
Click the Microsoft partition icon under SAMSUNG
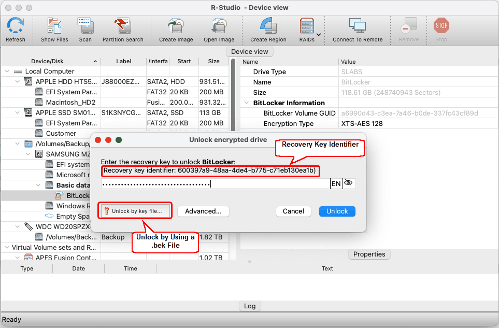pyautogui.click(x=49, y=175)
